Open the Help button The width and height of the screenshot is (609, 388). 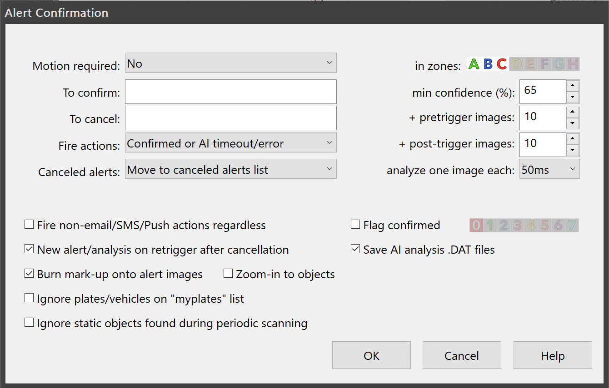click(x=553, y=355)
